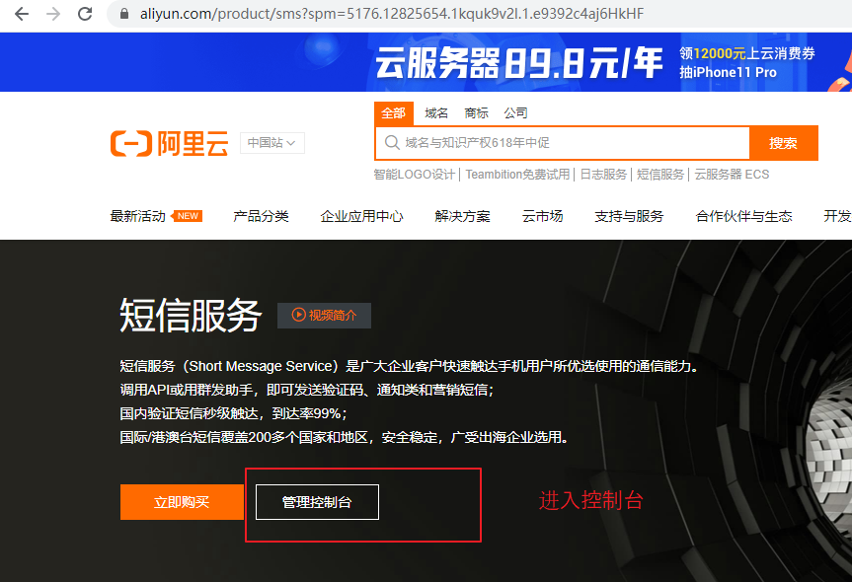Screen dimensions: 852x582
Task: Switch to the 域名 search tab
Action: point(436,112)
